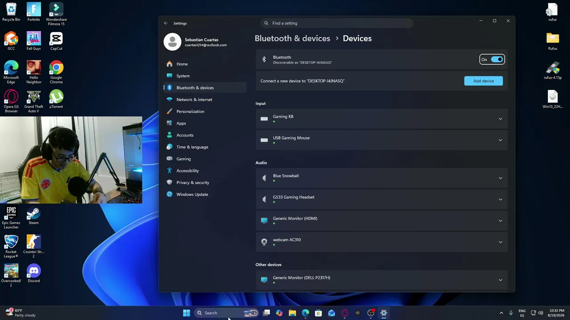Image resolution: width=570 pixels, height=320 pixels.
Task: Open Accounts settings
Action: (x=205, y=135)
